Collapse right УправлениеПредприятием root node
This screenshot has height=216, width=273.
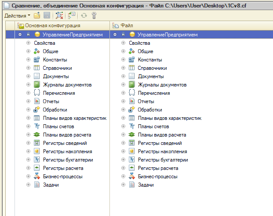(x=115, y=34)
